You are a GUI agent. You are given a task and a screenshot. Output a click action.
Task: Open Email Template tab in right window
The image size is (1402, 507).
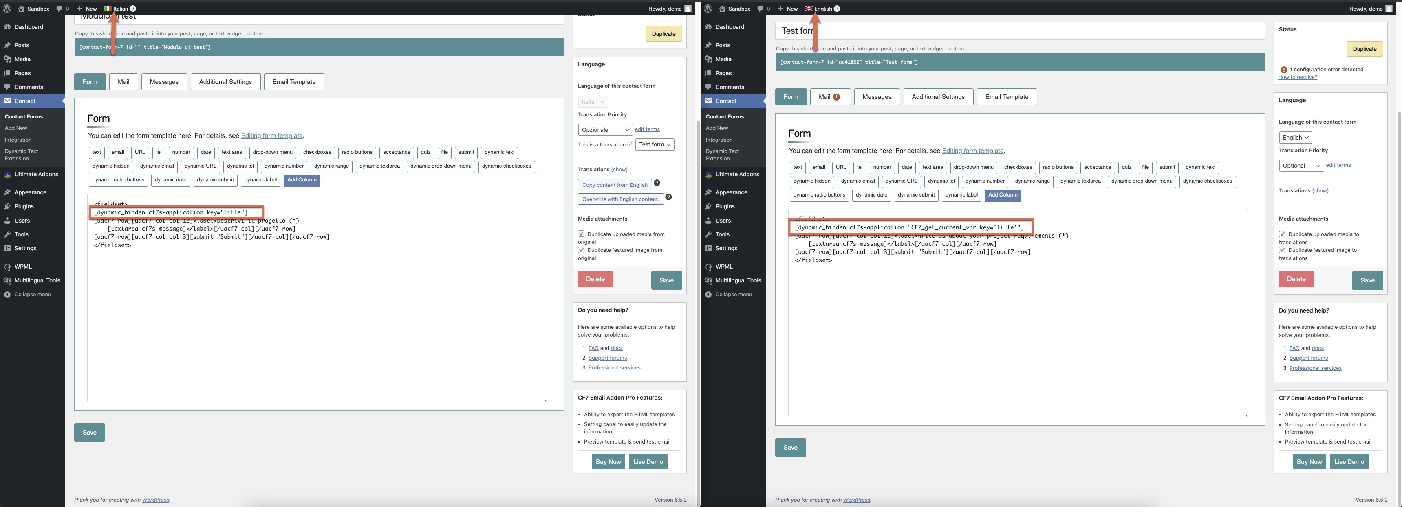coord(1007,97)
